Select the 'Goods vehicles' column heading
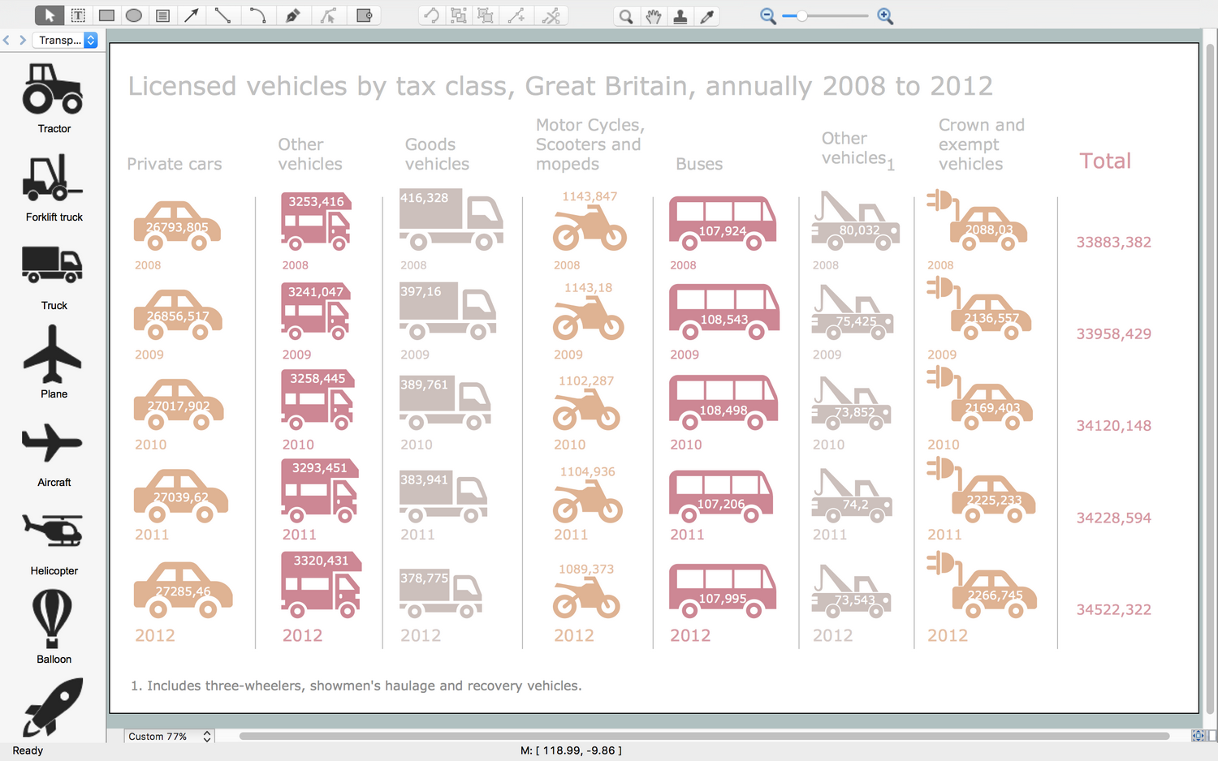This screenshot has width=1218, height=761. (437, 154)
